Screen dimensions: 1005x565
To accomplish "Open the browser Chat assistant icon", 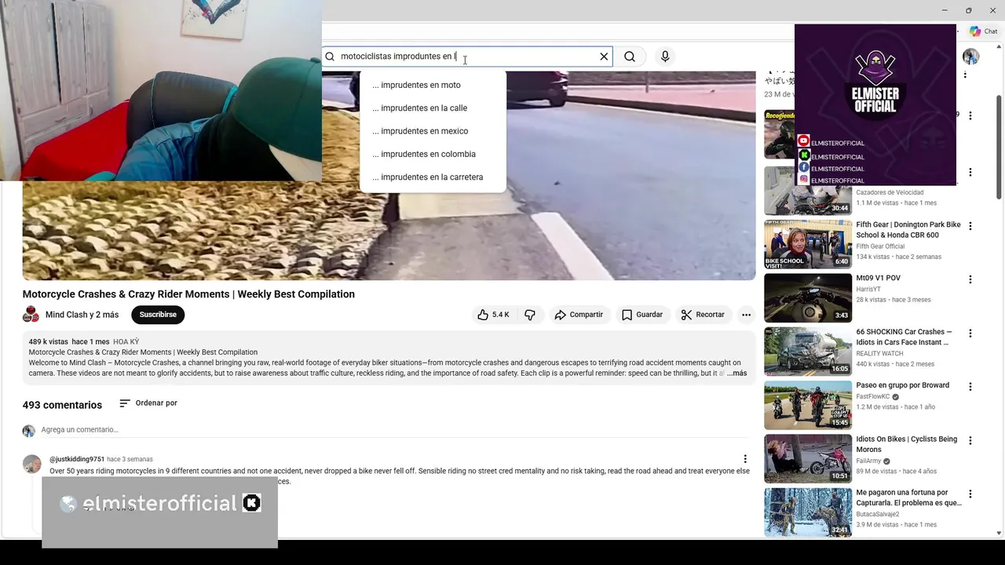I will point(983,31).
